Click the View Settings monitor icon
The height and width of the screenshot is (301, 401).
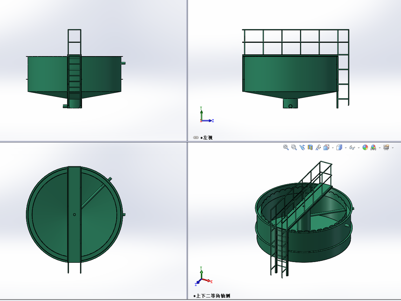point(386,147)
